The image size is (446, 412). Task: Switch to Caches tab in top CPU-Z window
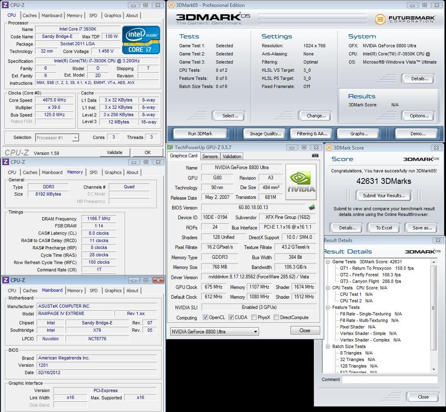pyautogui.click(x=30, y=15)
